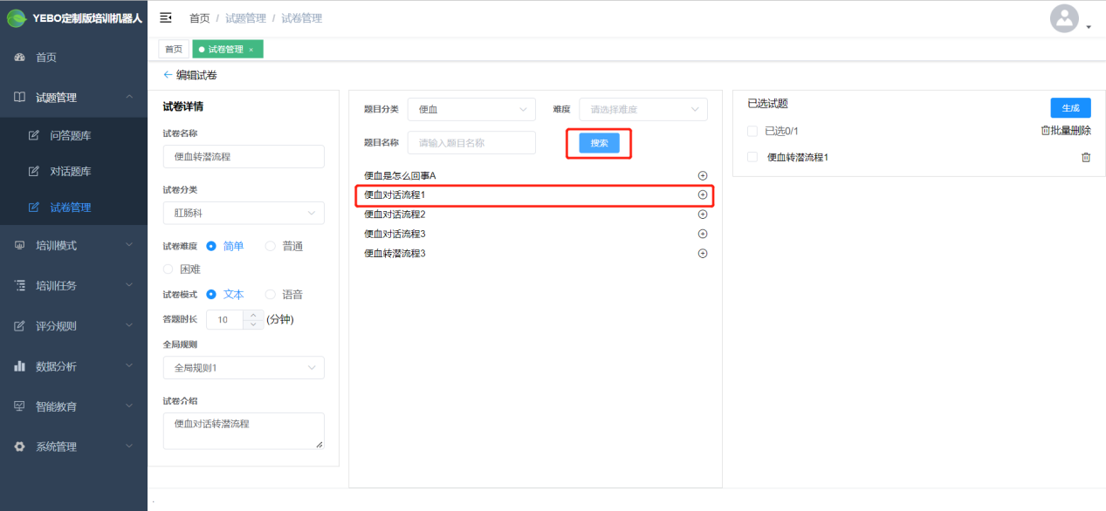Check the 便血转潜流程1 checkbox
This screenshot has height=511, width=1106.
point(752,157)
